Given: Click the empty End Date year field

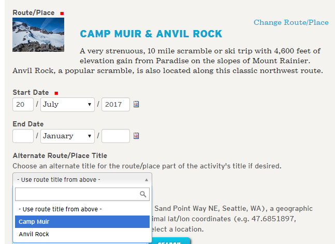Looking at the screenshot, I should click(x=115, y=136).
